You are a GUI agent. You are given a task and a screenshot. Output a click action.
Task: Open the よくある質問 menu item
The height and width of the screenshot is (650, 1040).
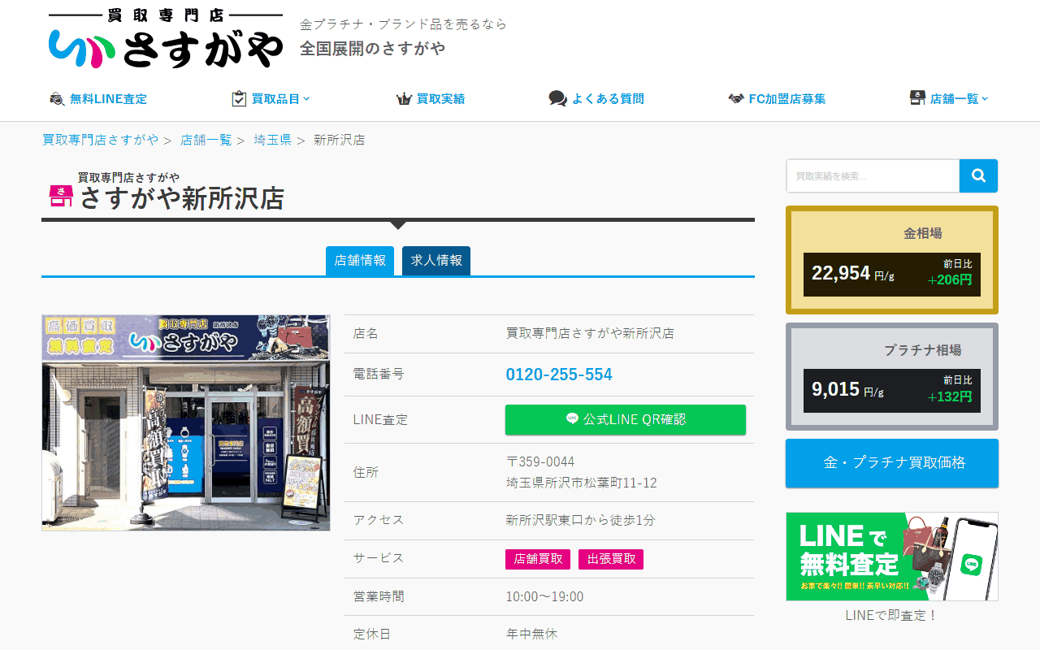(608, 99)
